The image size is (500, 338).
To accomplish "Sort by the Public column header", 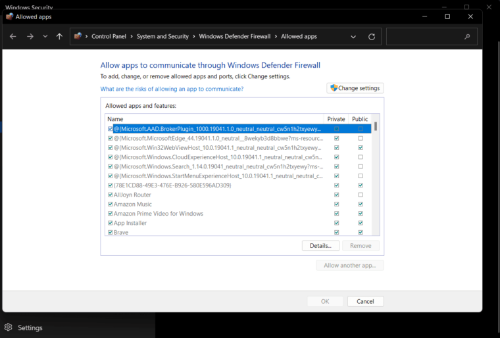I will 360,119.
